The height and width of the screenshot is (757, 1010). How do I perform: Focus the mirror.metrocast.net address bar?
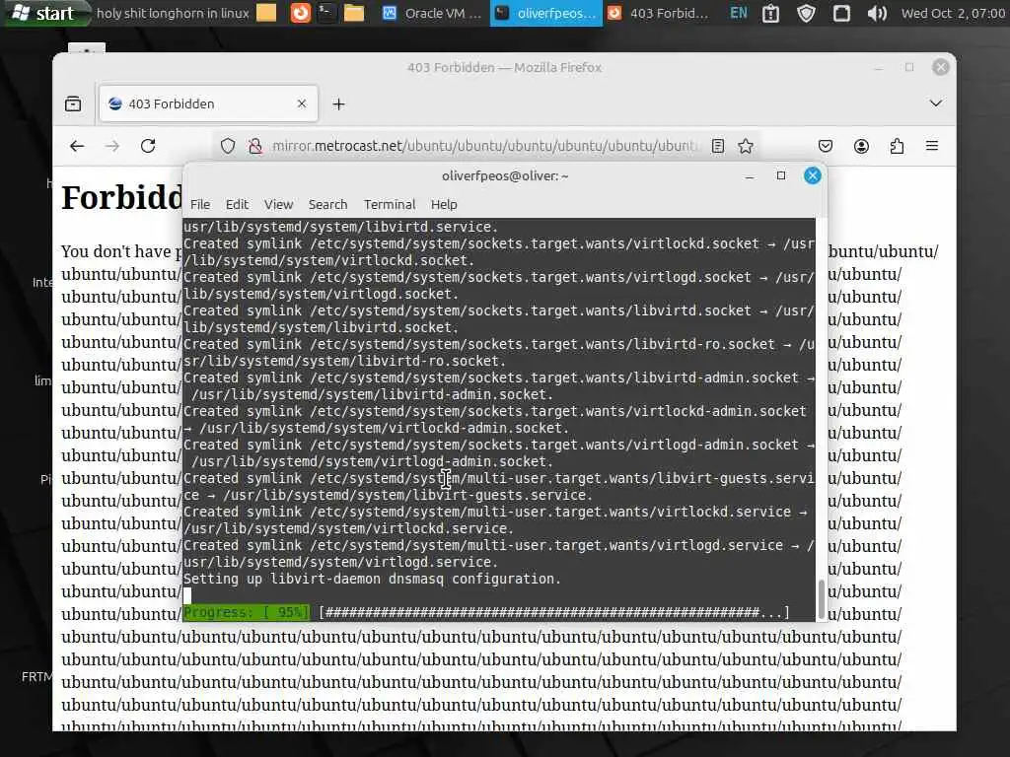(x=484, y=146)
